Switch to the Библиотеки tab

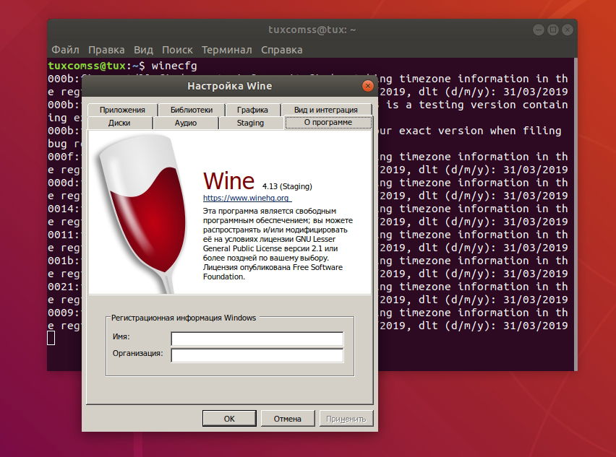click(x=192, y=110)
